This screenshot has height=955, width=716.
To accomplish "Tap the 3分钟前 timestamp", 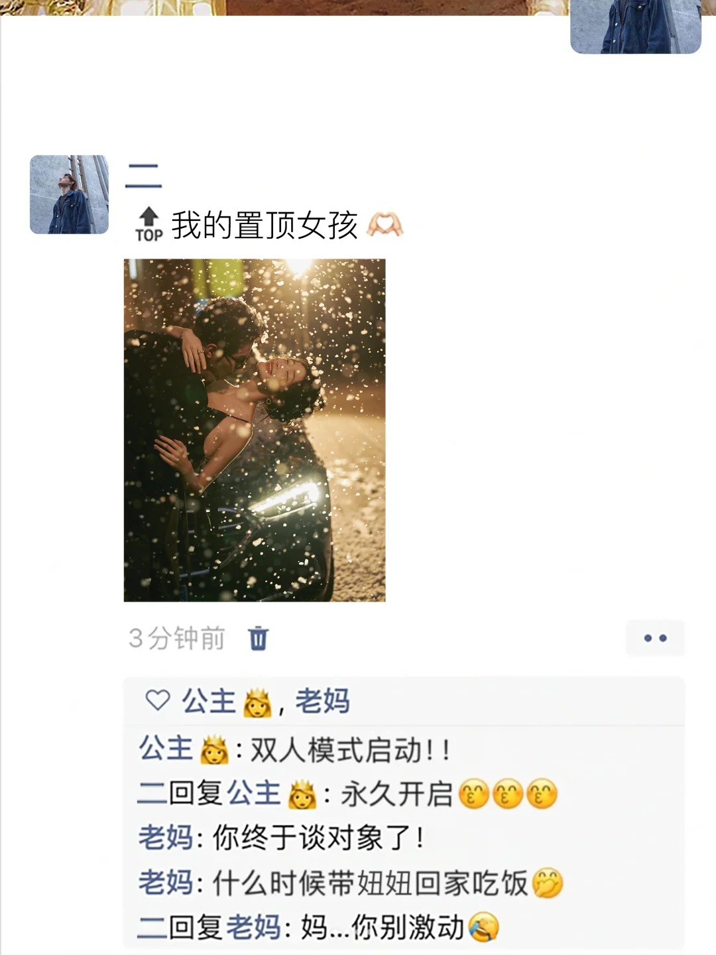I will point(176,638).
